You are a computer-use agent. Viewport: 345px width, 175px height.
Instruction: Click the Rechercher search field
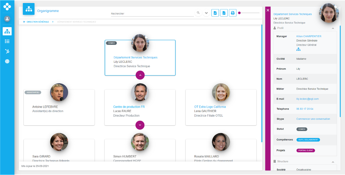coord(152,14)
